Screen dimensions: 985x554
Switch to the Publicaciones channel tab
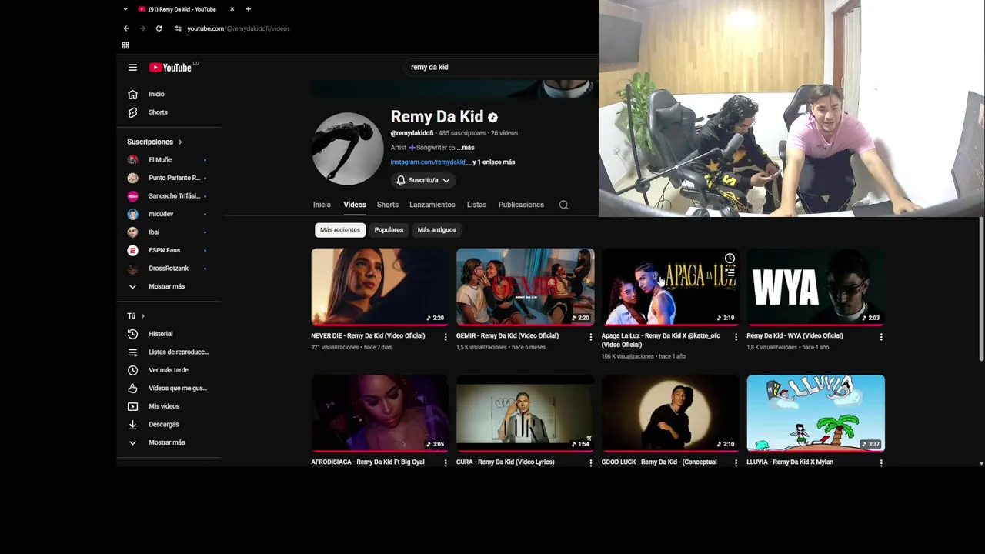pyautogui.click(x=521, y=205)
